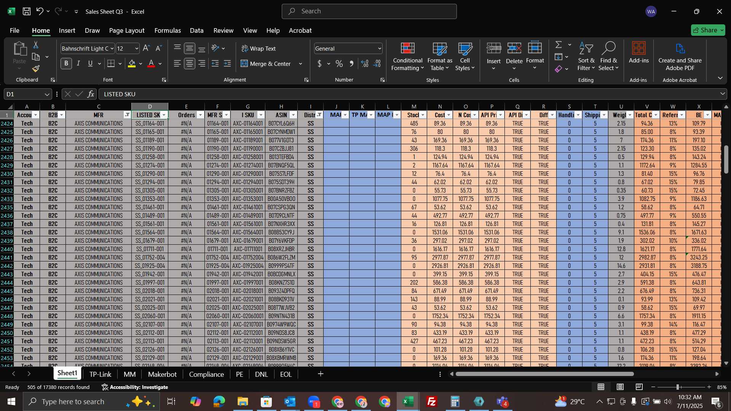Image resolution: width=731 pixels, height=411 pixels.
Task: Toggle Wrap Text
Action: 259,48
